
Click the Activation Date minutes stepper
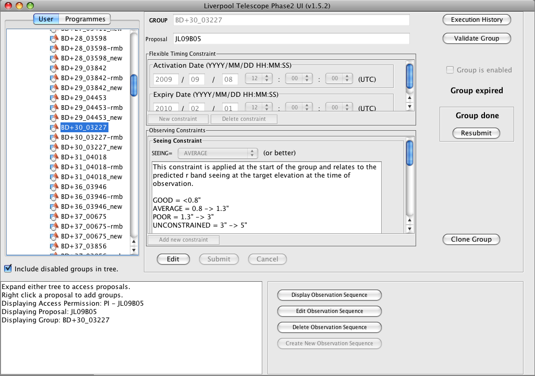click(x=307, y=79)
